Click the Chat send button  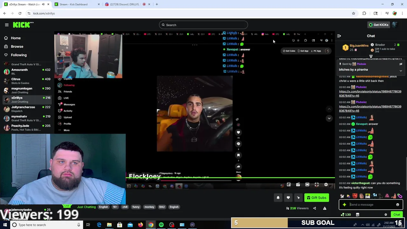pos(397,215)
